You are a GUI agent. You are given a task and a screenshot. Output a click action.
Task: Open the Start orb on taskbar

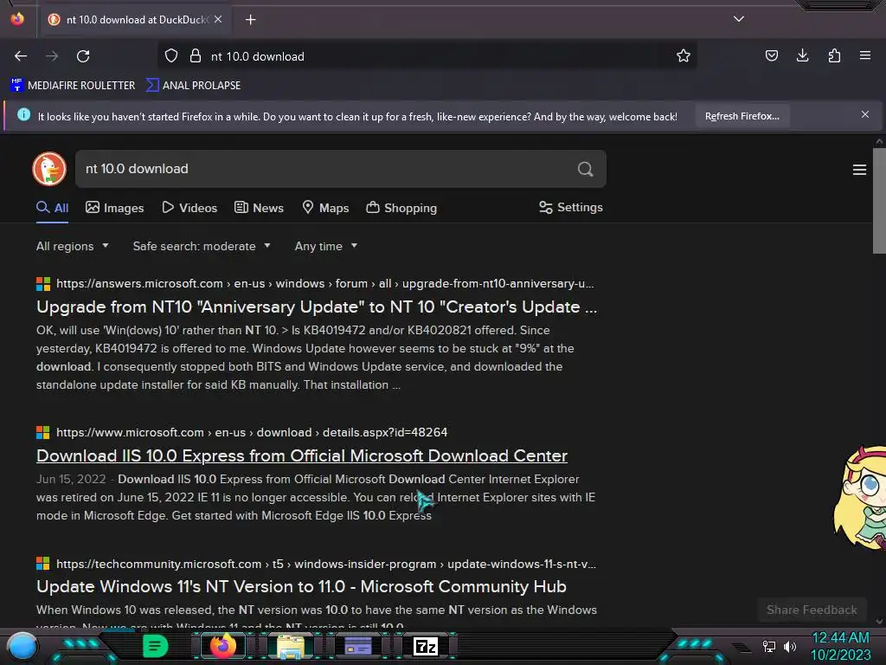[22, 646]
